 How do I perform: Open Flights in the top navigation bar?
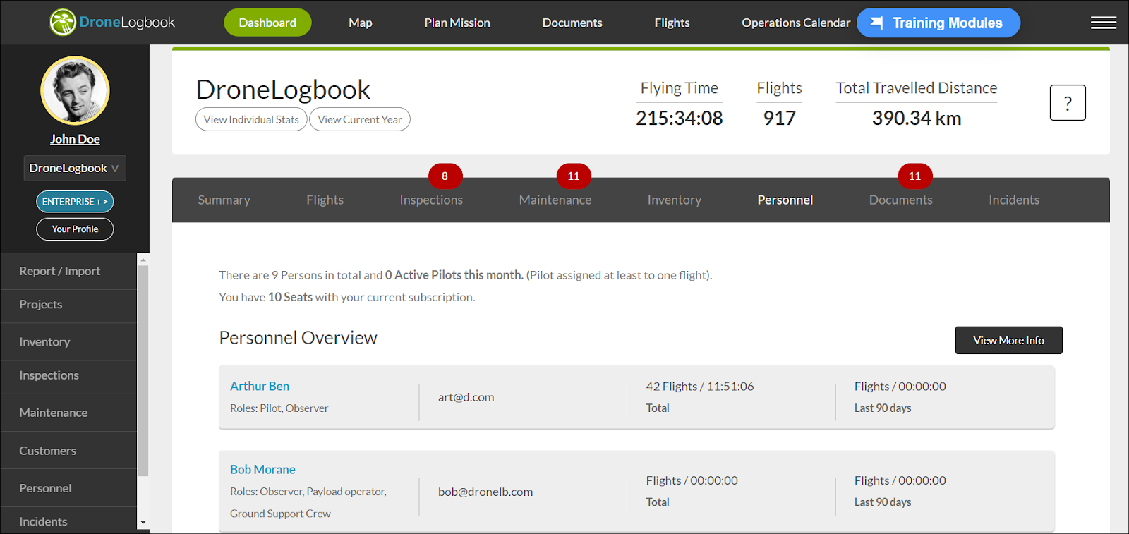(672, 23)
